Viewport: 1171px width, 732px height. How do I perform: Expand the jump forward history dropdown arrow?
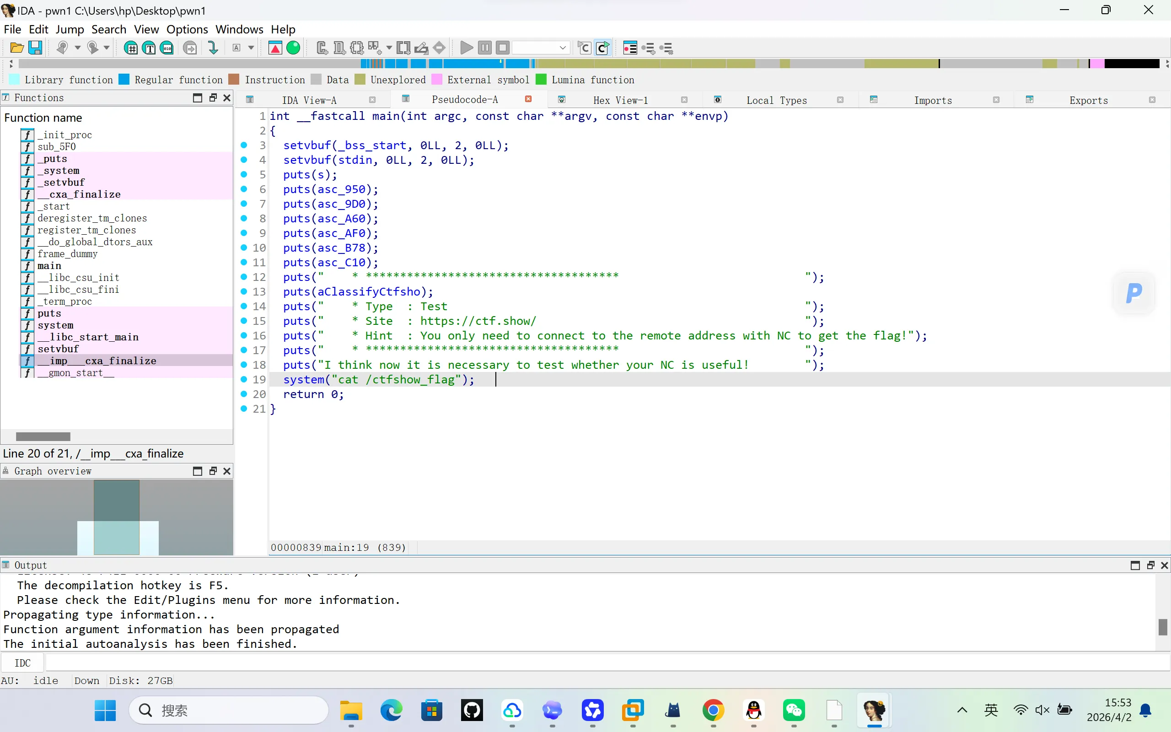(107, 48)
